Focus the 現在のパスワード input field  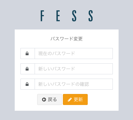click(74, 53)
